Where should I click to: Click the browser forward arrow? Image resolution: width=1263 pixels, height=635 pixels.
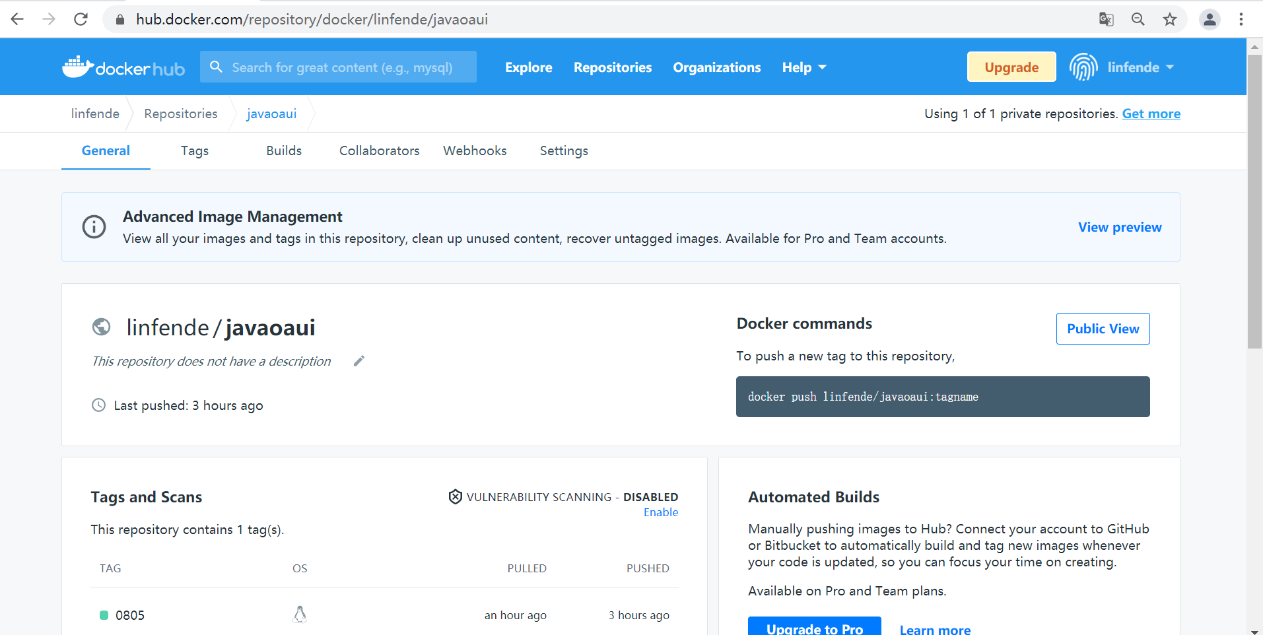[x=49, y=19]
